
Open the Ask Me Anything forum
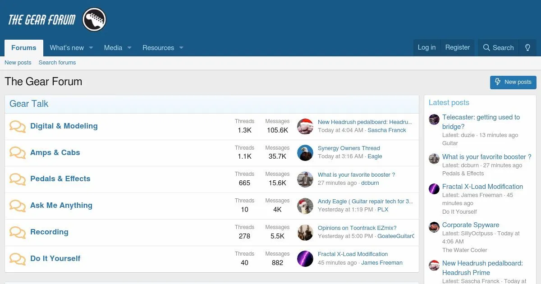click(61, 205)
